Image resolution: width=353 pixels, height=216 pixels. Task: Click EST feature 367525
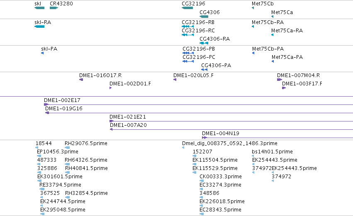pyautogui.click(x=41, y=197)
